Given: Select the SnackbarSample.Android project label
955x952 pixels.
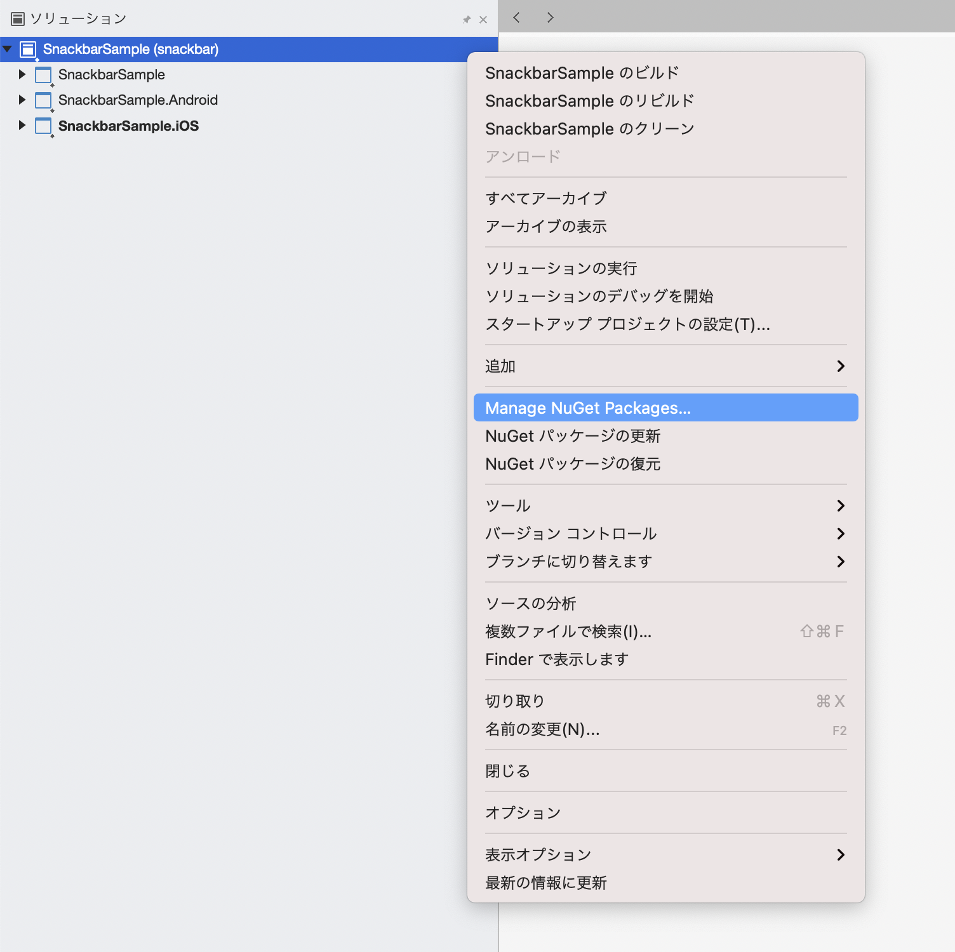Looking at the screenshot, I should (138, 100).
